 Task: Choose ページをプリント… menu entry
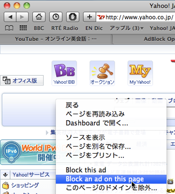click(111, 155)
